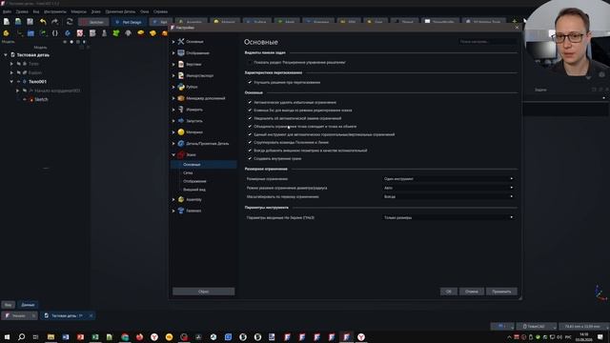
Task: Select Отображение subpage under Эскиз
Action: point(194,181)
